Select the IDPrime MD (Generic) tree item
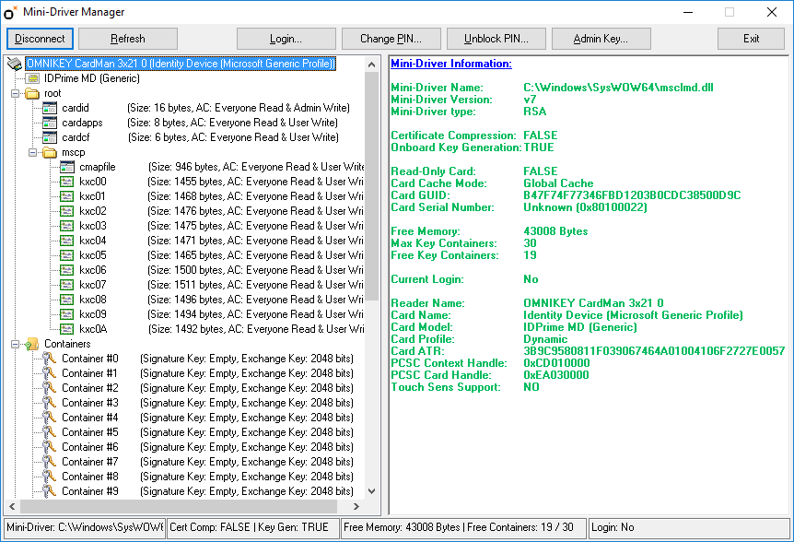The image size is (794, 542). tap(92, 78)
